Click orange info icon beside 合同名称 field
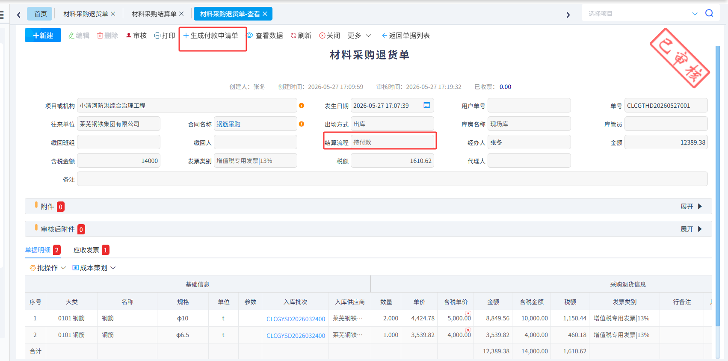This screenshot has height=361, width=728. point(302,124)
